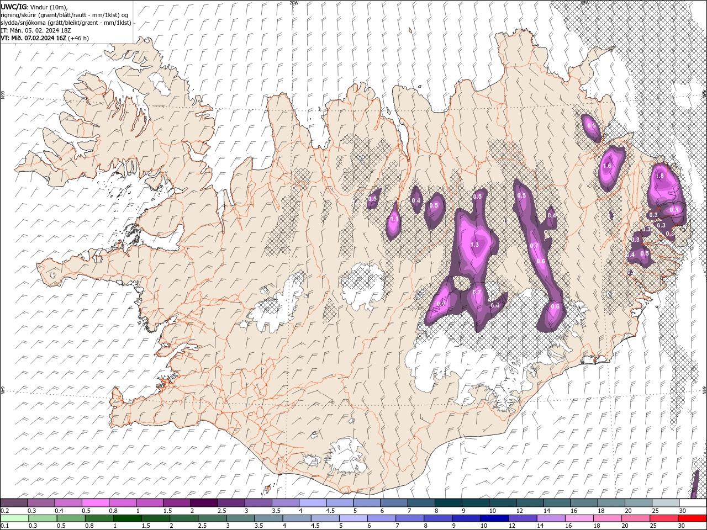Click the 20W longitude label at map top
The height and width of the screenshot is (530, 707).
pos(294,3)
